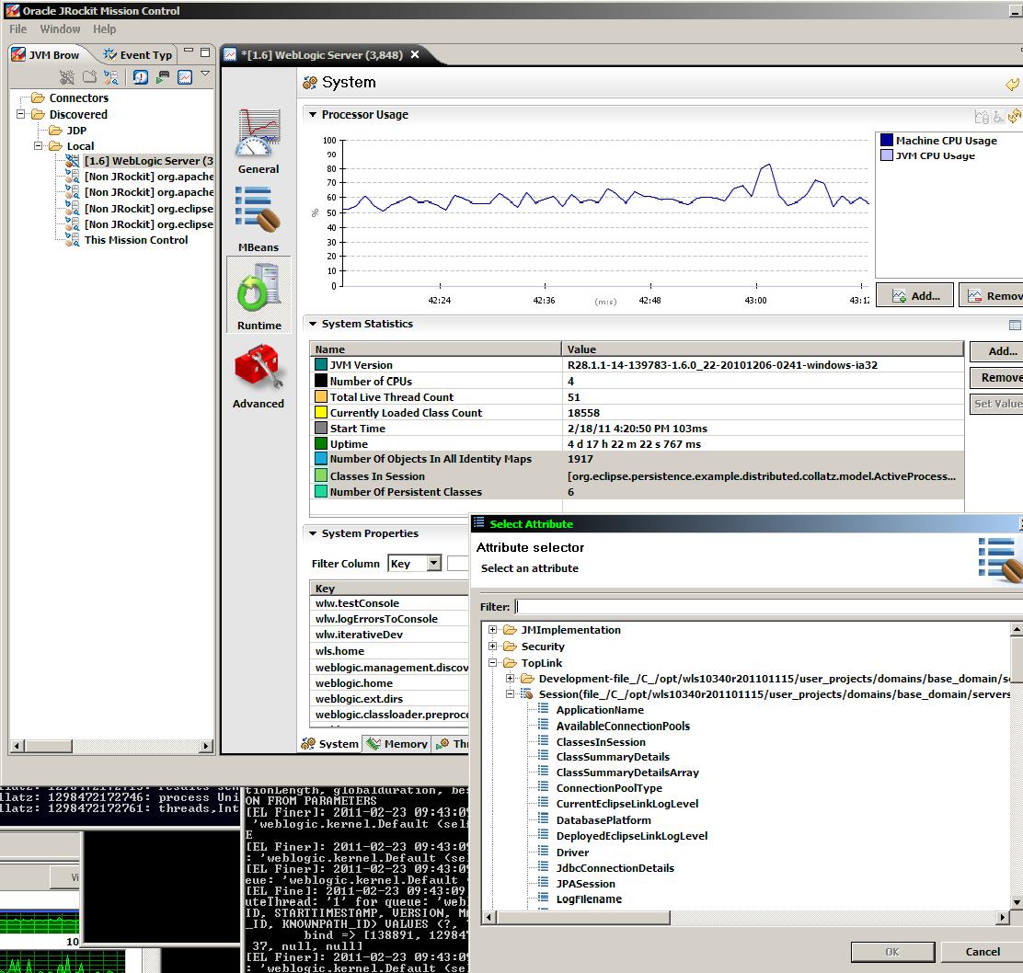This screenshot has width=1023, height=973.
Task: Click the JVM CPU Usage color swatch
Action: pos(887,155)
